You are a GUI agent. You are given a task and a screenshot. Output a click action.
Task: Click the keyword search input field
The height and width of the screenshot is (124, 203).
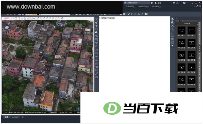pyautogui.click(x=137, y=3)
